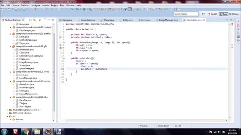Click the New Java Class icon
This screenshot has height=135, width=241.
102,9
